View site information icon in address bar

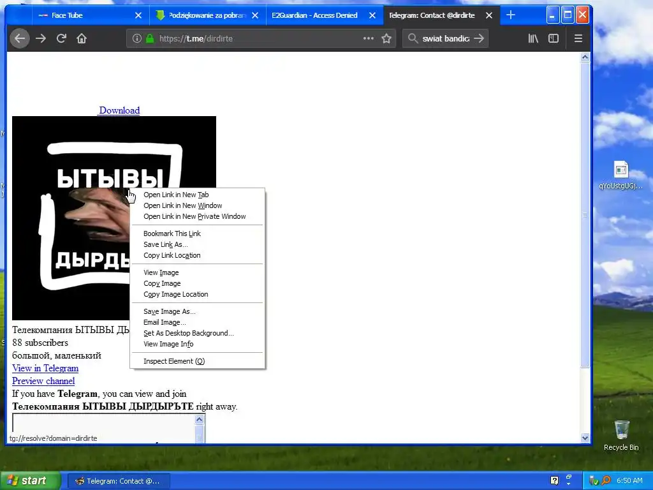(x=136, y=39)
